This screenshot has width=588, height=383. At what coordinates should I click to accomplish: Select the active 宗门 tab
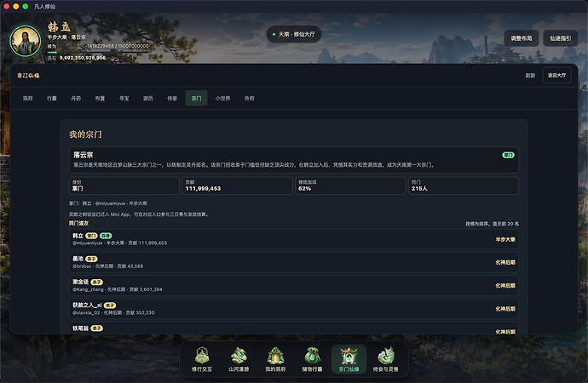pos(196,99)
